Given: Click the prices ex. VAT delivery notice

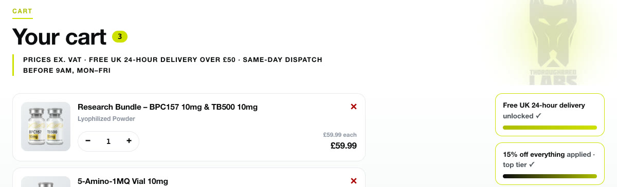Looking at the screenshot, I should pos(173,65).
